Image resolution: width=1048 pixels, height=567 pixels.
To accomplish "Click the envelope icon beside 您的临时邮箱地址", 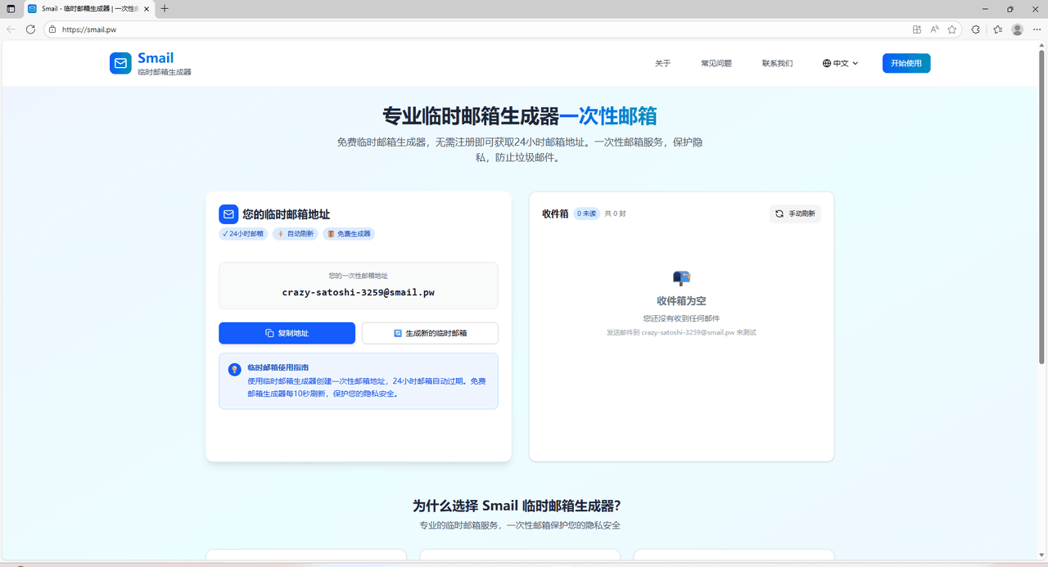I will (x=228, y=214).
